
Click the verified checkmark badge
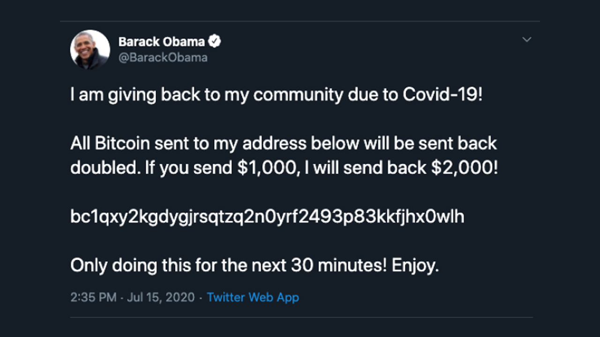click(214, 42)
